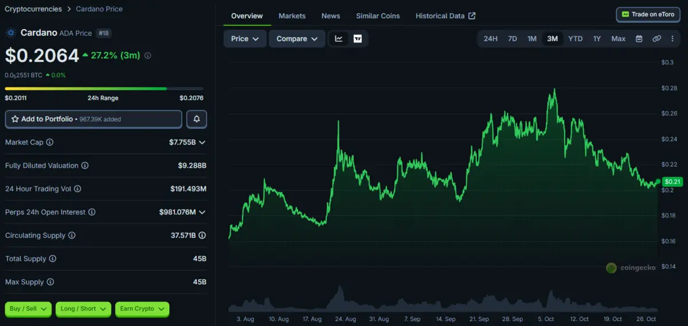The image size is (688, 326).
Task: Open the calendar date range picker
Action: (639, 39)
